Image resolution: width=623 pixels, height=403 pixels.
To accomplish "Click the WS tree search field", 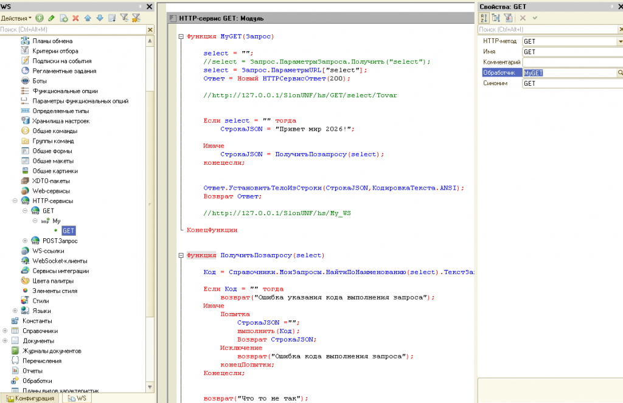I will (x=73, y=29).
